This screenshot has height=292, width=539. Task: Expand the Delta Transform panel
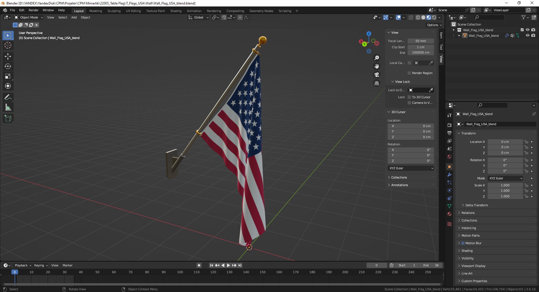476,205
